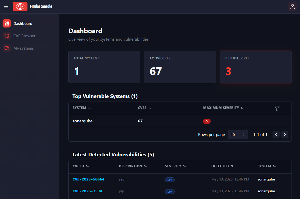Click the Top Vulnerable Systems heading
The image size is (300, 199).
pos(105,96)
